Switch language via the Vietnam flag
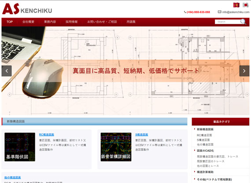 point(236,5)
